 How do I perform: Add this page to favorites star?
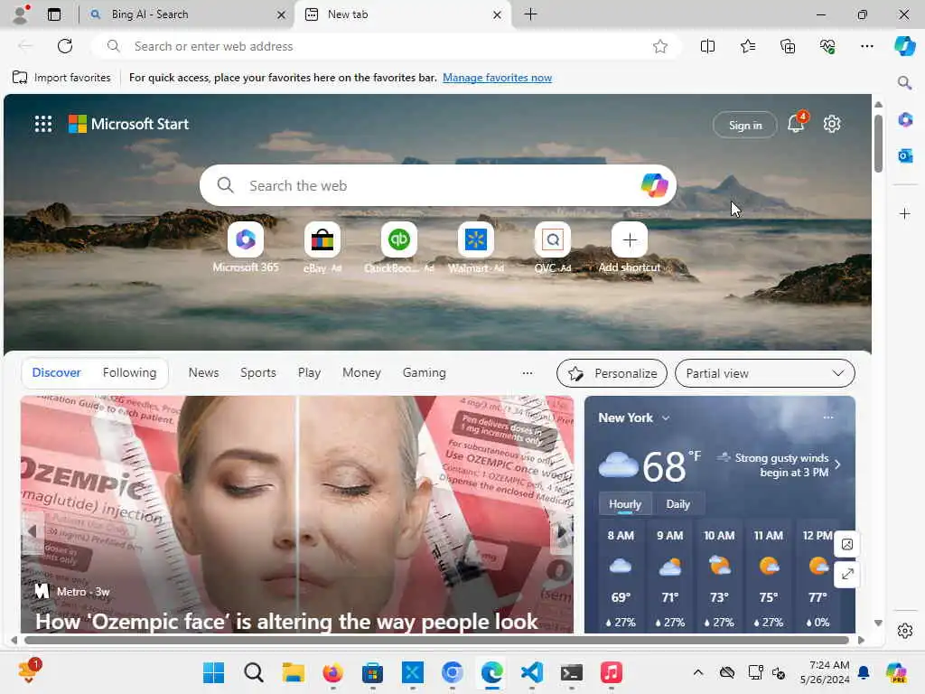pyautogui.click(x=660, y=46)
